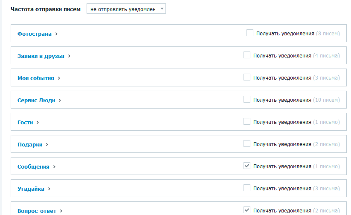Check notifications box for Угадайка
Image resolution: width=351 pixels, height=215 pixels.
tap(247, 188)
